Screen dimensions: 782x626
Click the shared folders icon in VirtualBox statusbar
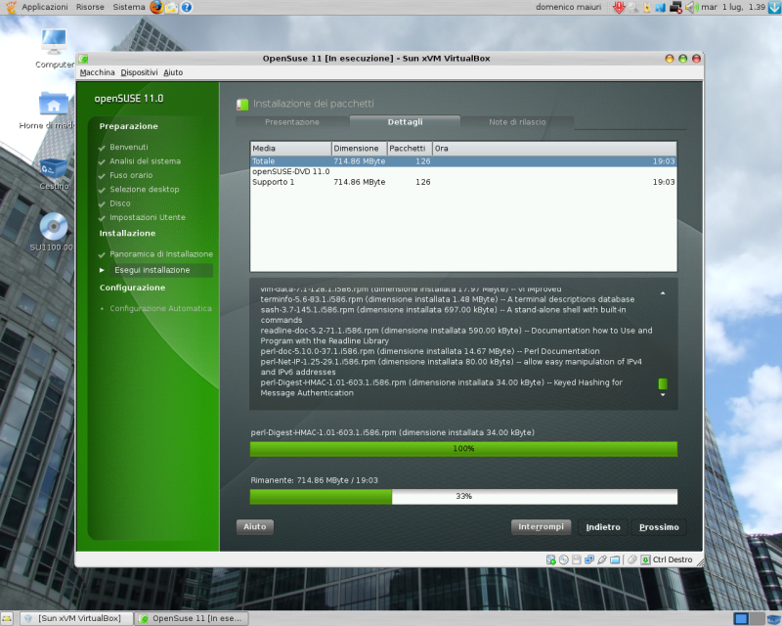pyautogui.click(x=615, y=559)
